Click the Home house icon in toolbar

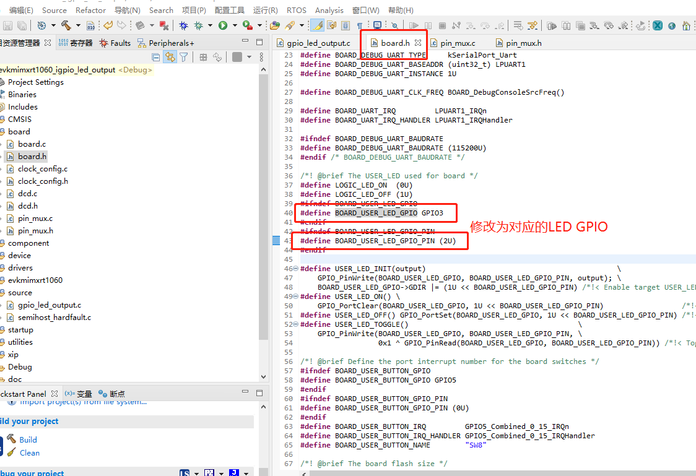(x=686, y=26)
